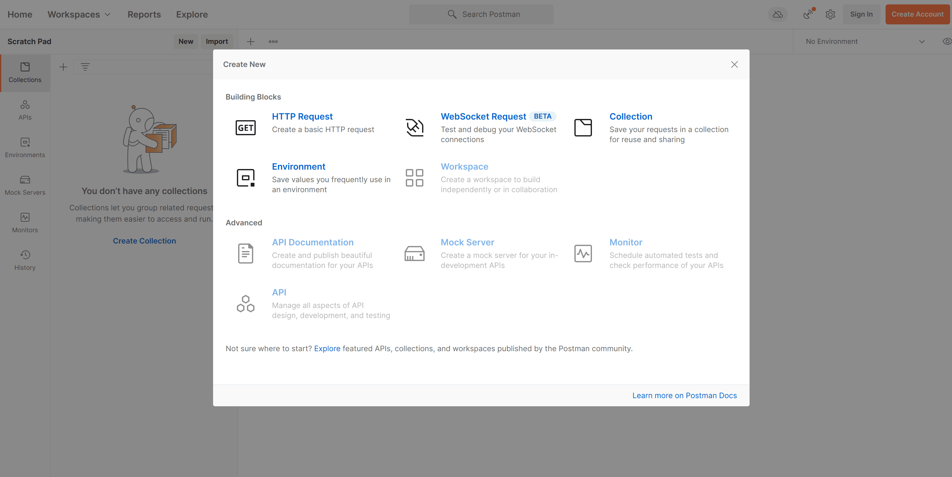Click the offline cloud sync icon
This screenshot has height=477, width=952.
click(x=777, y=14)
